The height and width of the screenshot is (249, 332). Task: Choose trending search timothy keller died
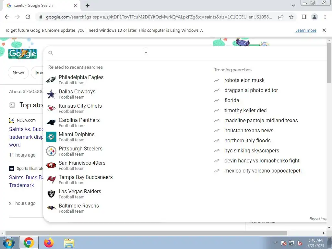click(x=245, y=111)
